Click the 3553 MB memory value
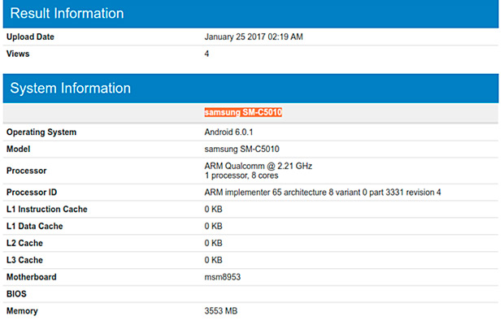The image size is (504, 325). [x=221, y=311]
